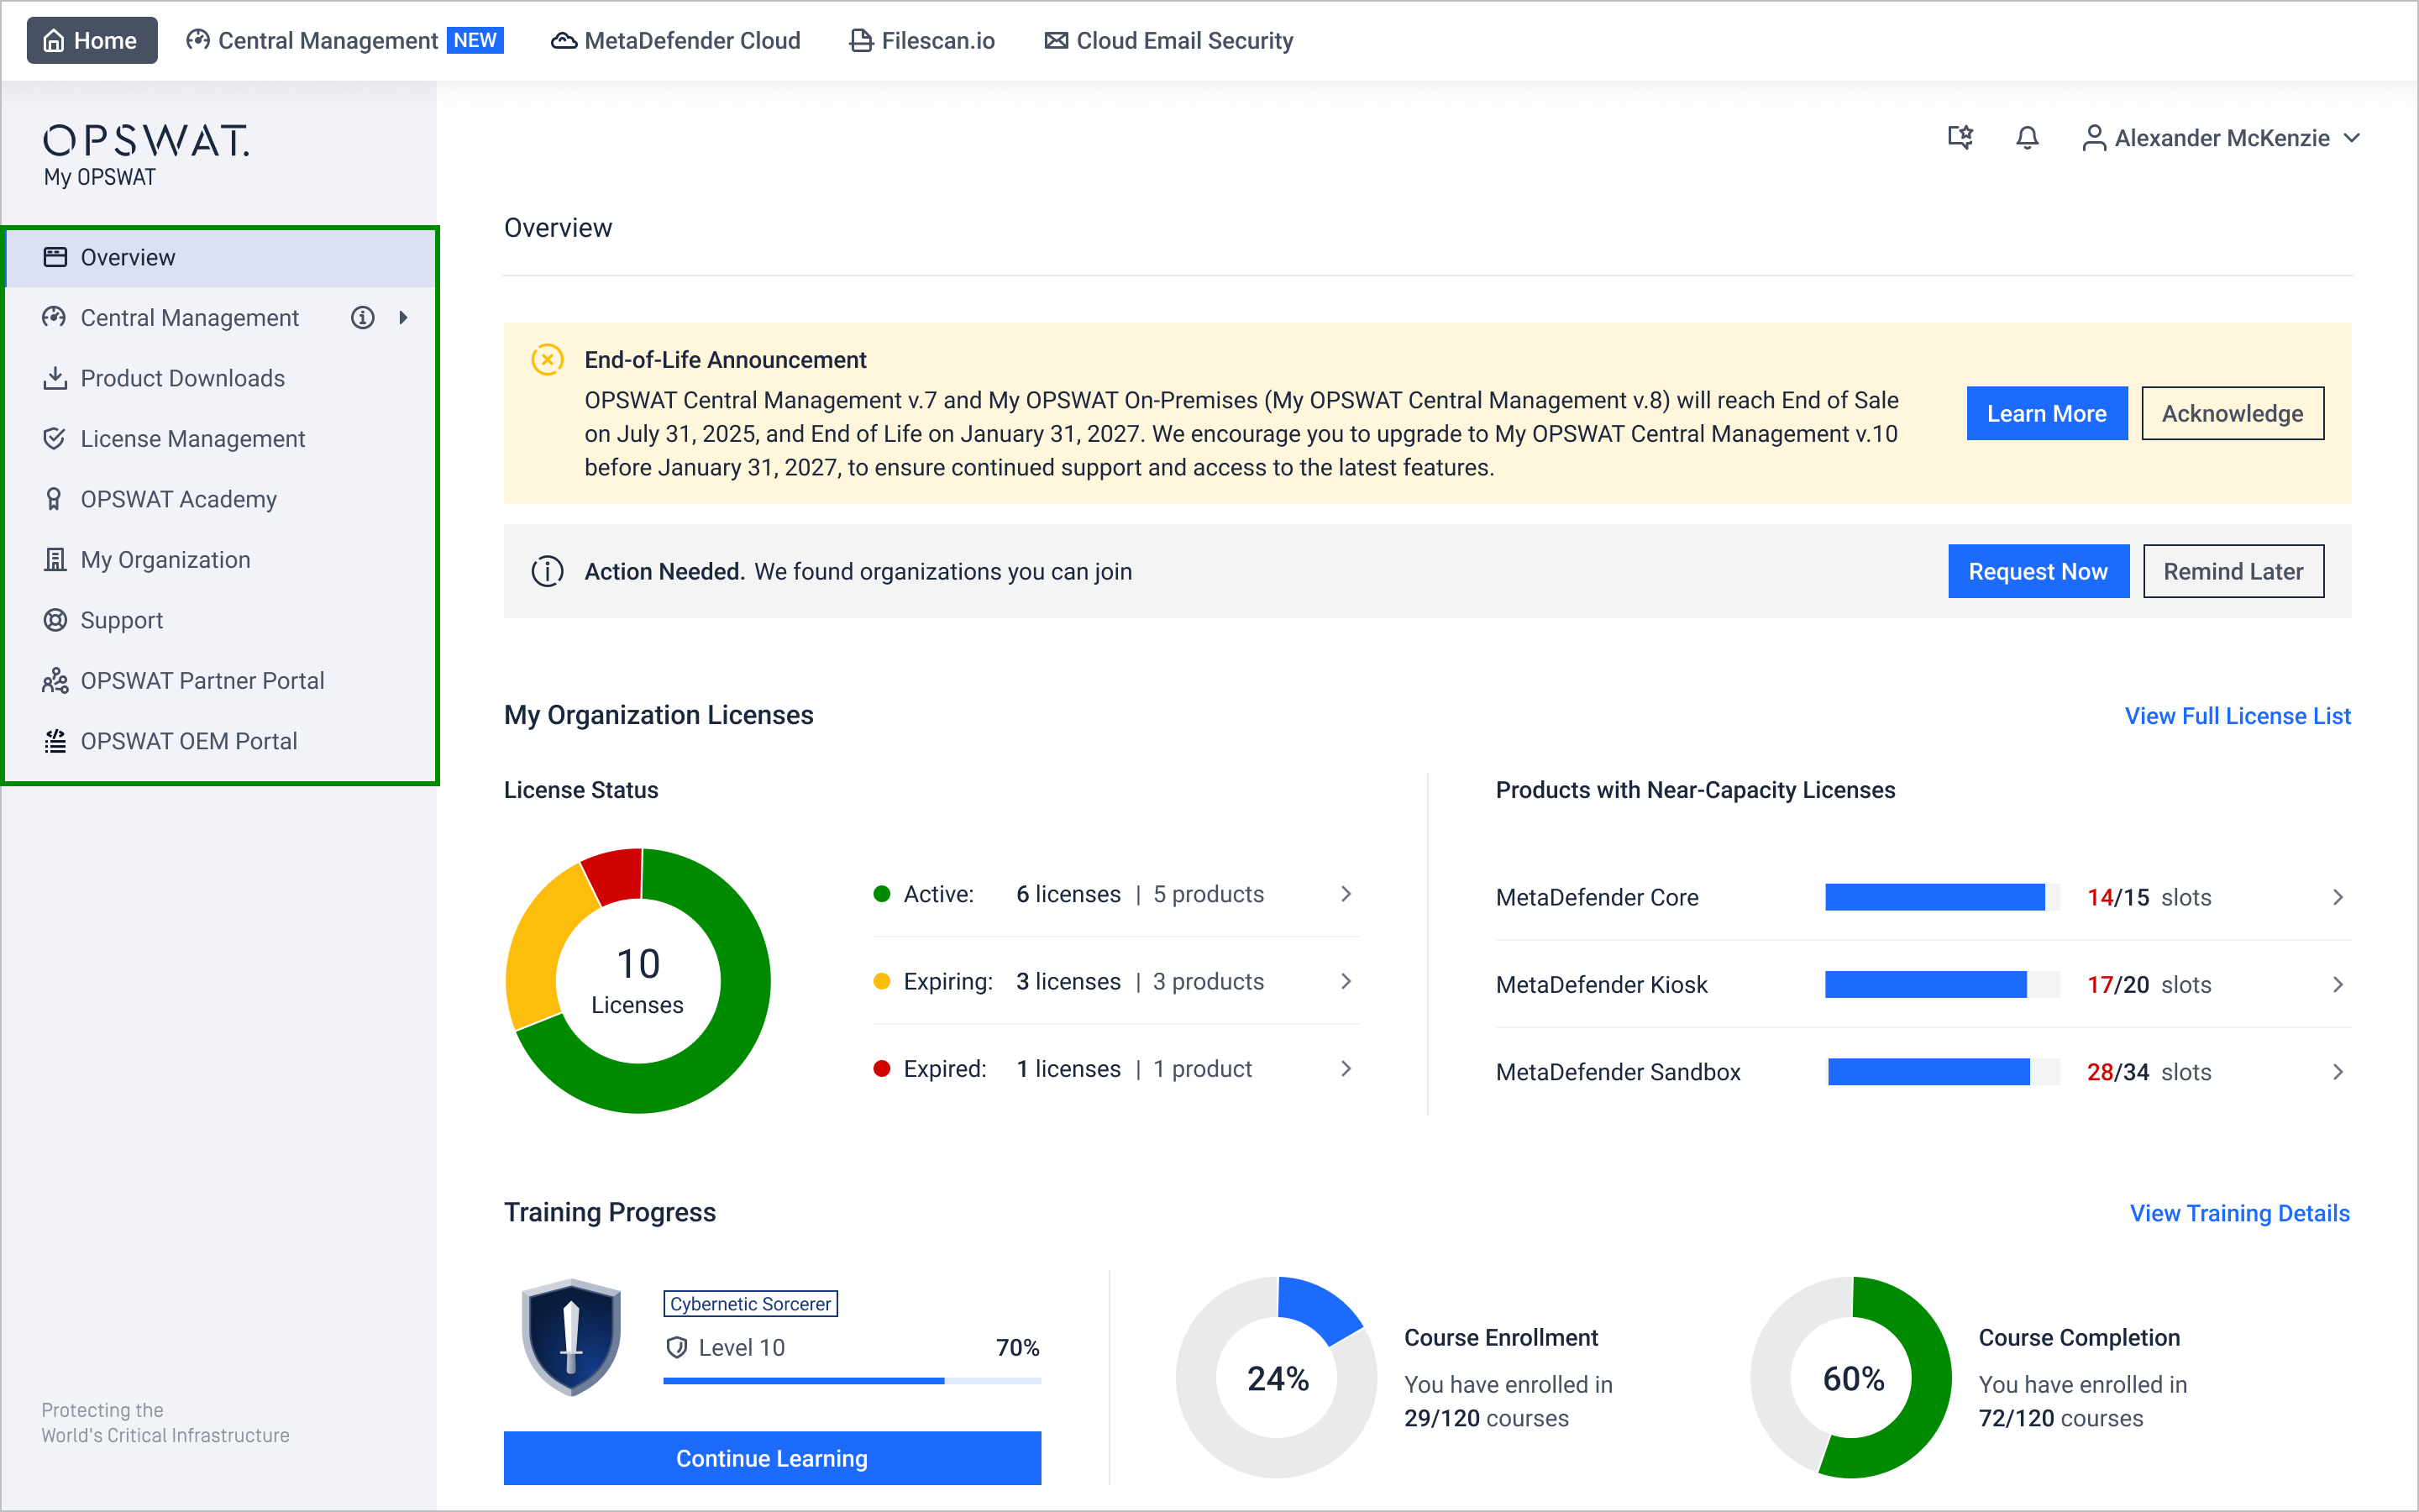Click the Learn More button
The height and width of the screenshot is (1512, 2419).
tap(2046, 413)
